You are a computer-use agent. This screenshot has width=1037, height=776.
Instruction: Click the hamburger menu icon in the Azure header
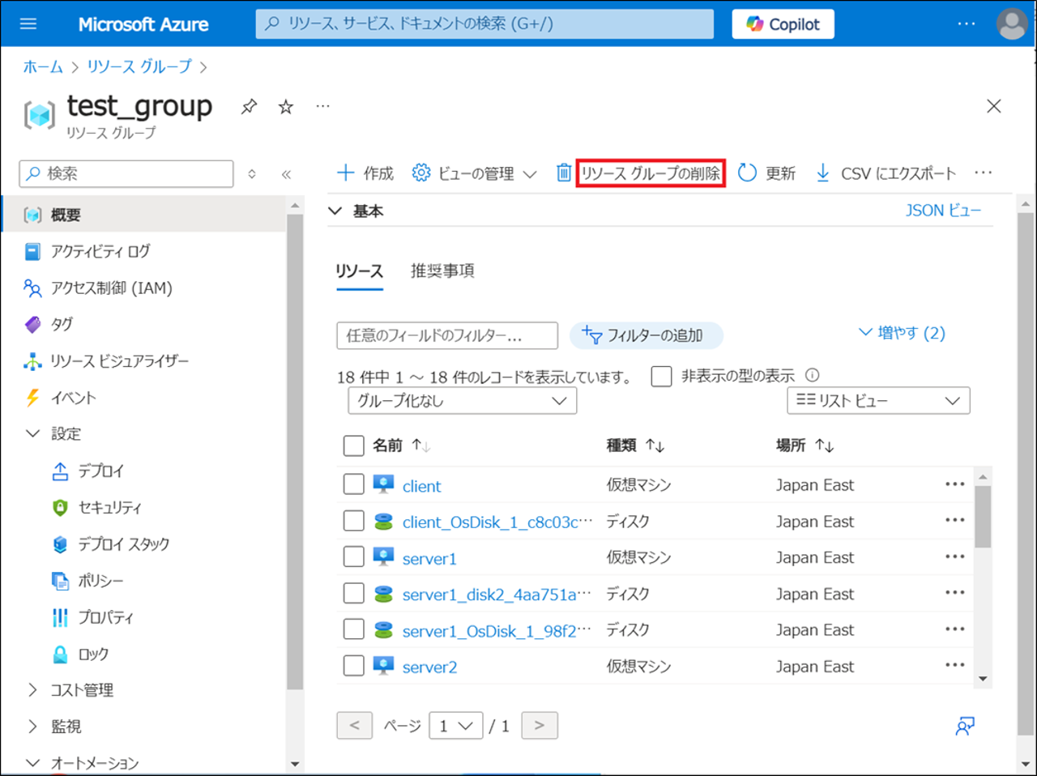click(x=28, y=24)
